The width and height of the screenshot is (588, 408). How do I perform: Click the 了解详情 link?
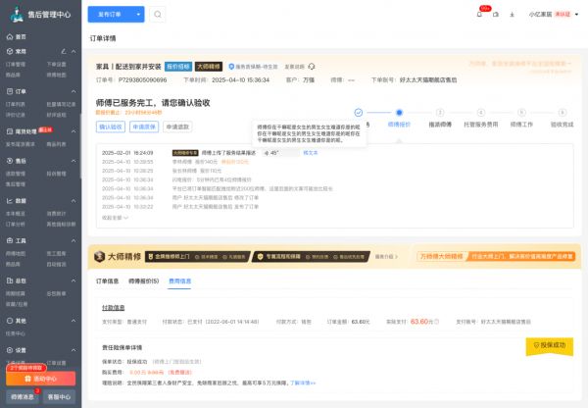pos(304,382)
